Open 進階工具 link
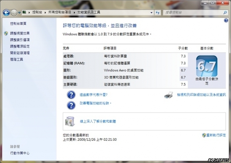The height and width of the screenshot is (163, 231). click(x=17, y=60)
